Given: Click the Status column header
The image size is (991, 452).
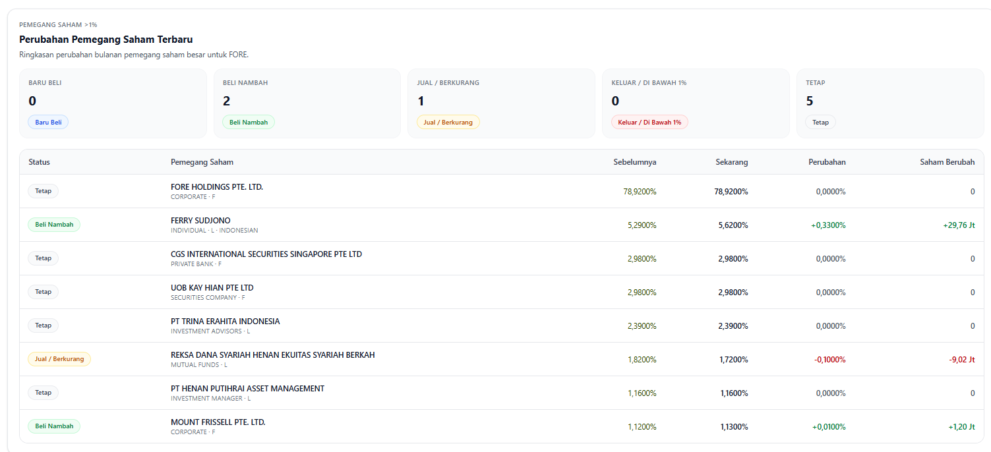Looking at the screenshot, I should pos(39,162).
